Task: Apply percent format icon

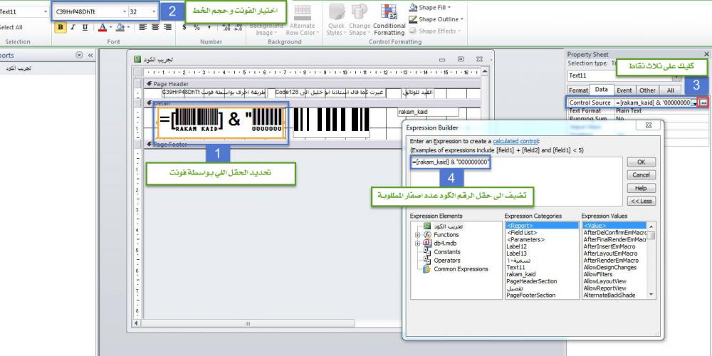Action: (197, 27)
